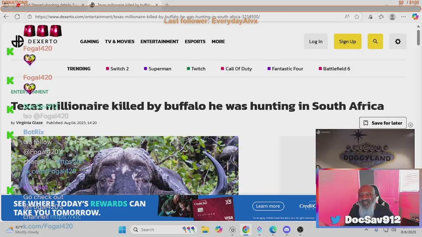Click the Dexerto logo
Screen dimensions: 422x237
(35, 41)
